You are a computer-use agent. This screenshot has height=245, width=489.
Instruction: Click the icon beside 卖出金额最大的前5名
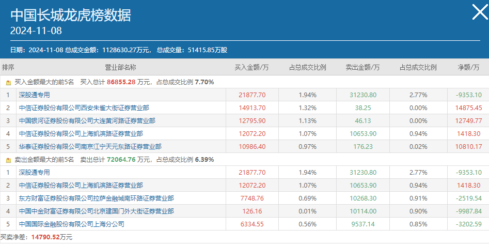(8, 160)
